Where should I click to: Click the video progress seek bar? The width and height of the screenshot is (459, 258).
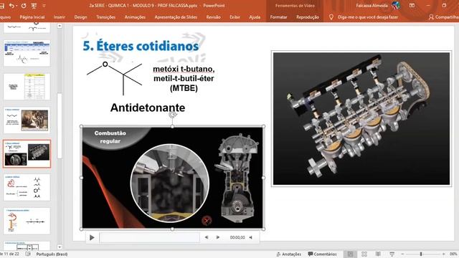coord(149,237)
